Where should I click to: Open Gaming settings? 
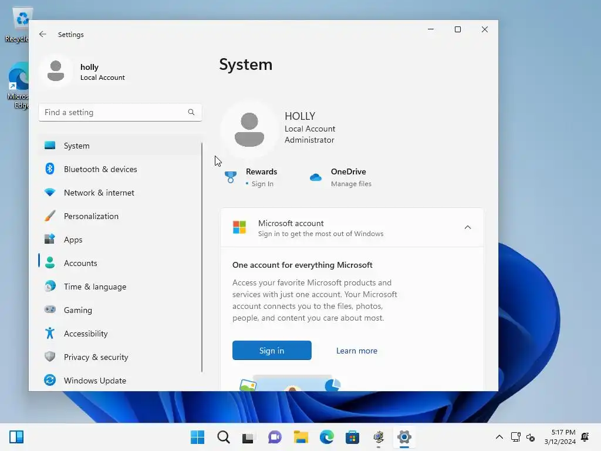[120, 309]
